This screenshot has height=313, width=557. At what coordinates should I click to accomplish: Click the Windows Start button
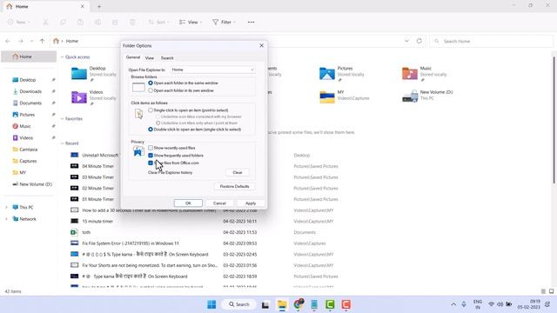[x=211, y=304]
